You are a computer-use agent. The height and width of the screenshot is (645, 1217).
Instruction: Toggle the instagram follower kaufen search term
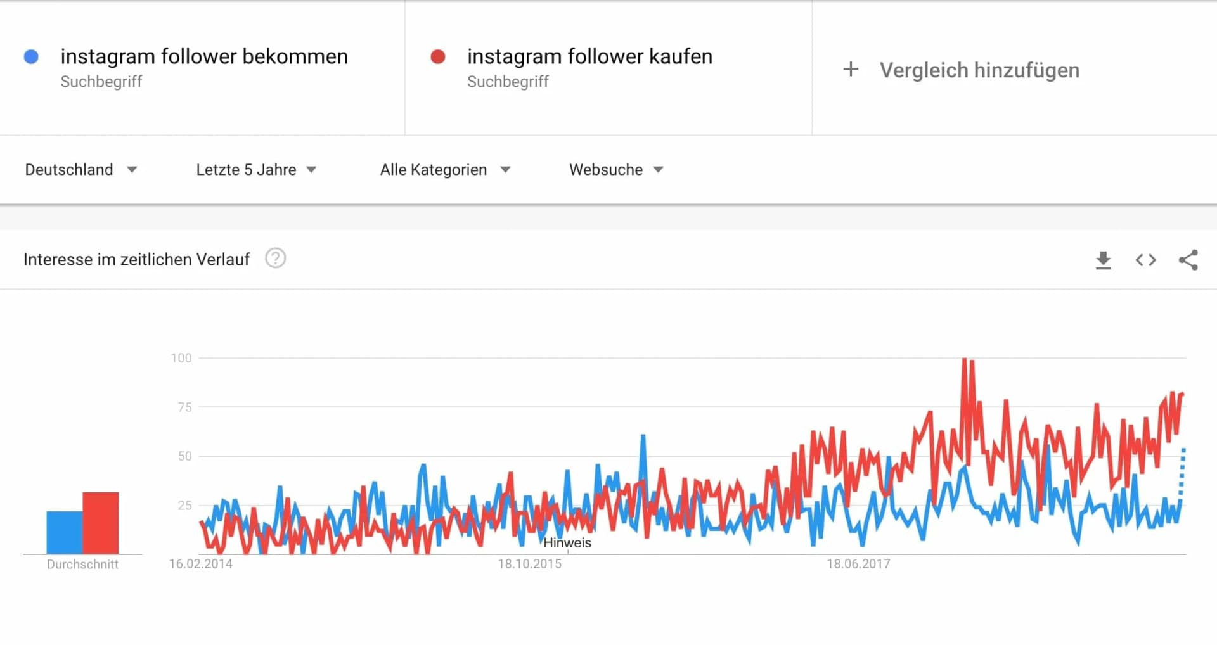589,56
